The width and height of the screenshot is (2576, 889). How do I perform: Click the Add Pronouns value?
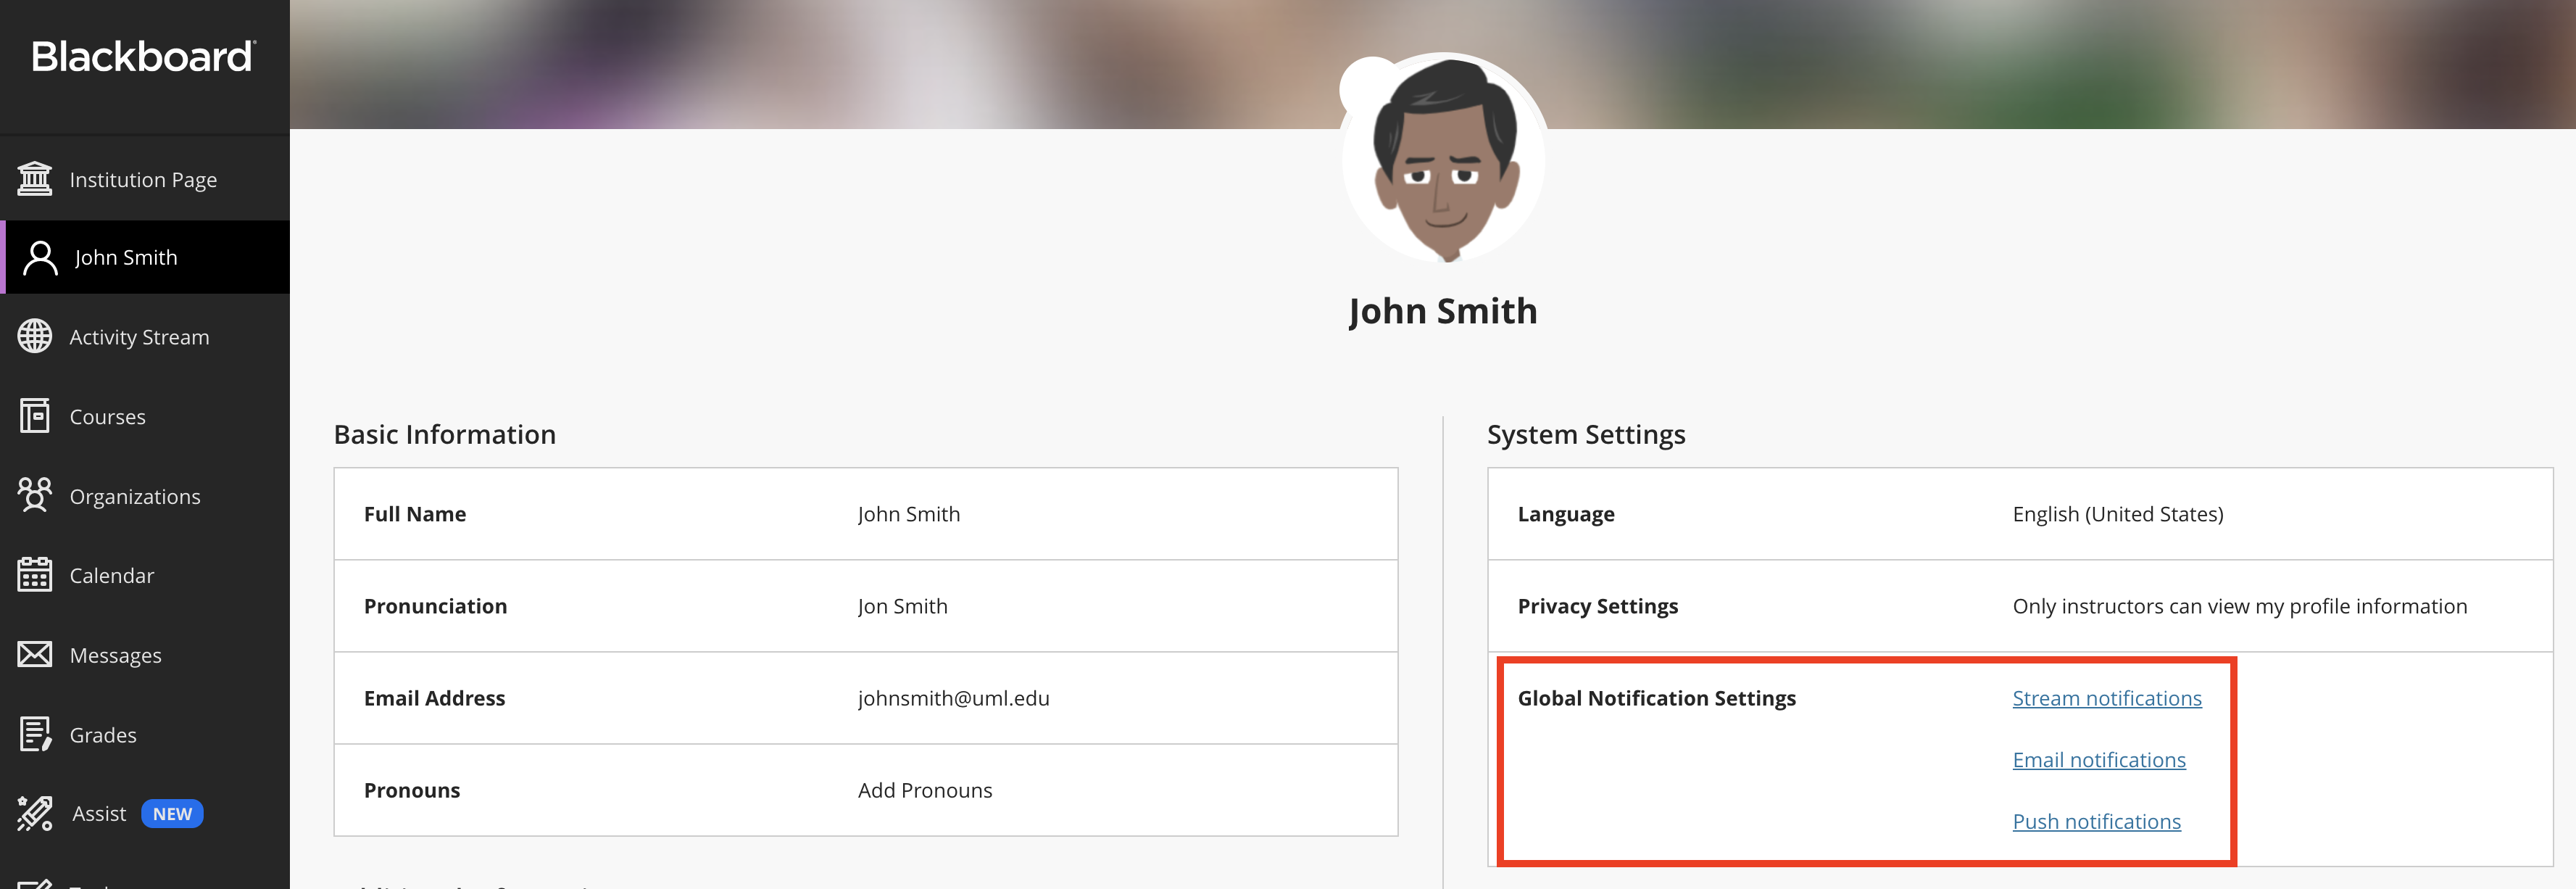pos(924,790)
